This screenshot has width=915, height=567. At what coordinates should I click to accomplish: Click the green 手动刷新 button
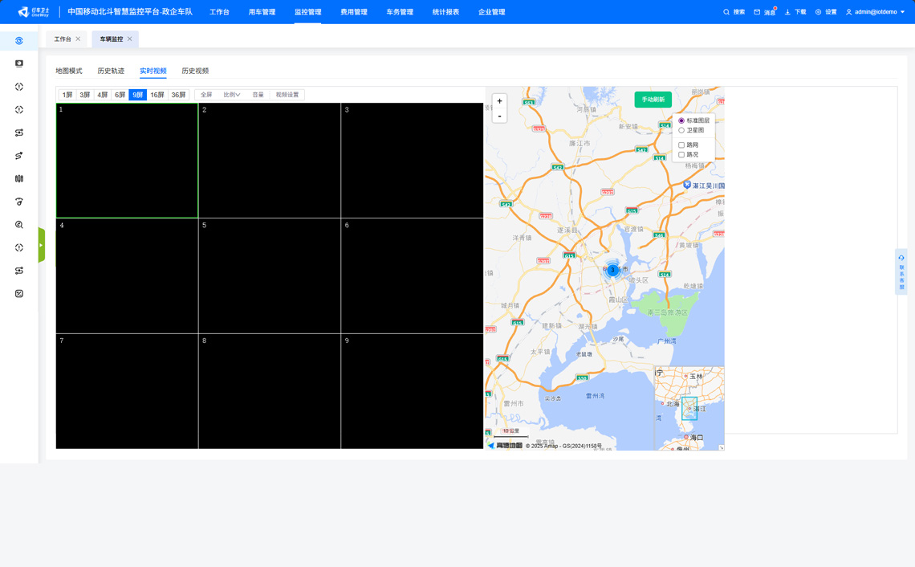(x=653, y=100)
